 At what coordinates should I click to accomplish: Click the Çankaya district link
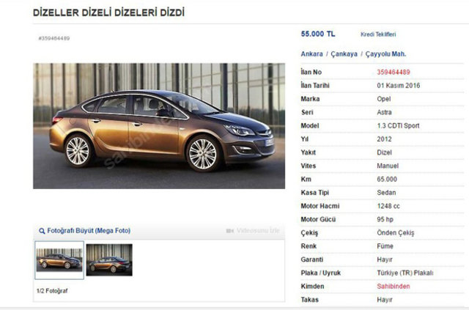point(344,54)
